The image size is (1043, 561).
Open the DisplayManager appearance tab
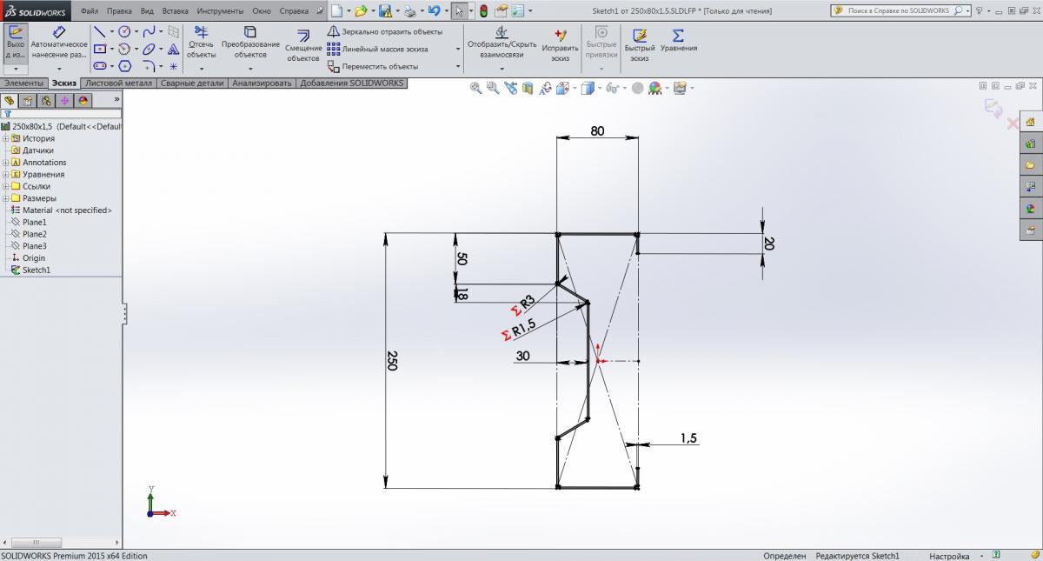coord(83,101)
